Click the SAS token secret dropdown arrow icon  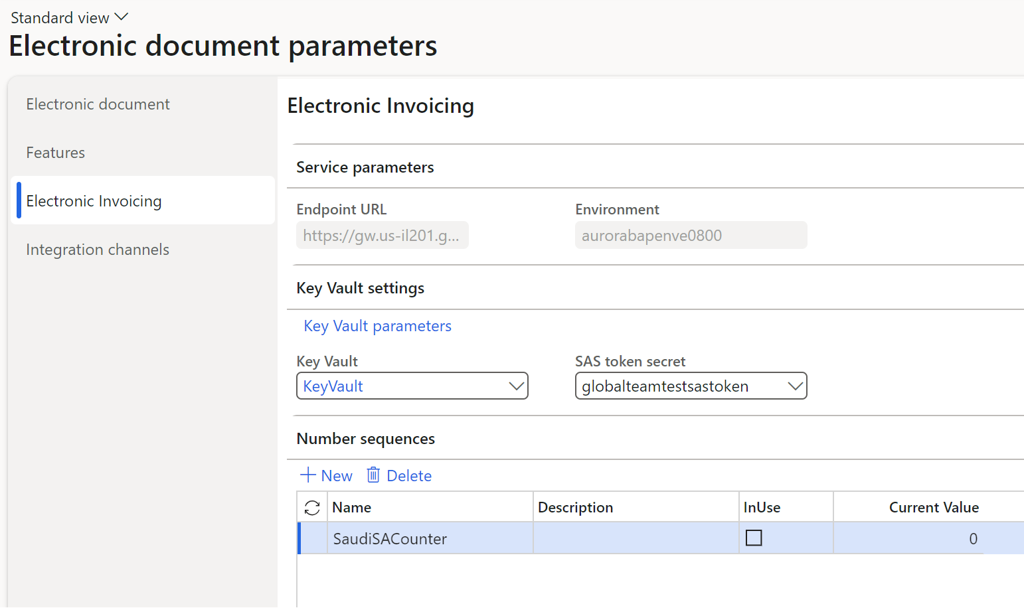[x=795, y=386]
